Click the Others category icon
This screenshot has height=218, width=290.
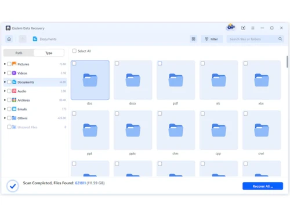tap(14, 118)
